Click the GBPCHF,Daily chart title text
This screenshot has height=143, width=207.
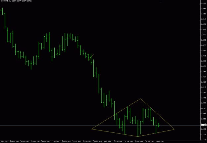click(x=6, y=1)
